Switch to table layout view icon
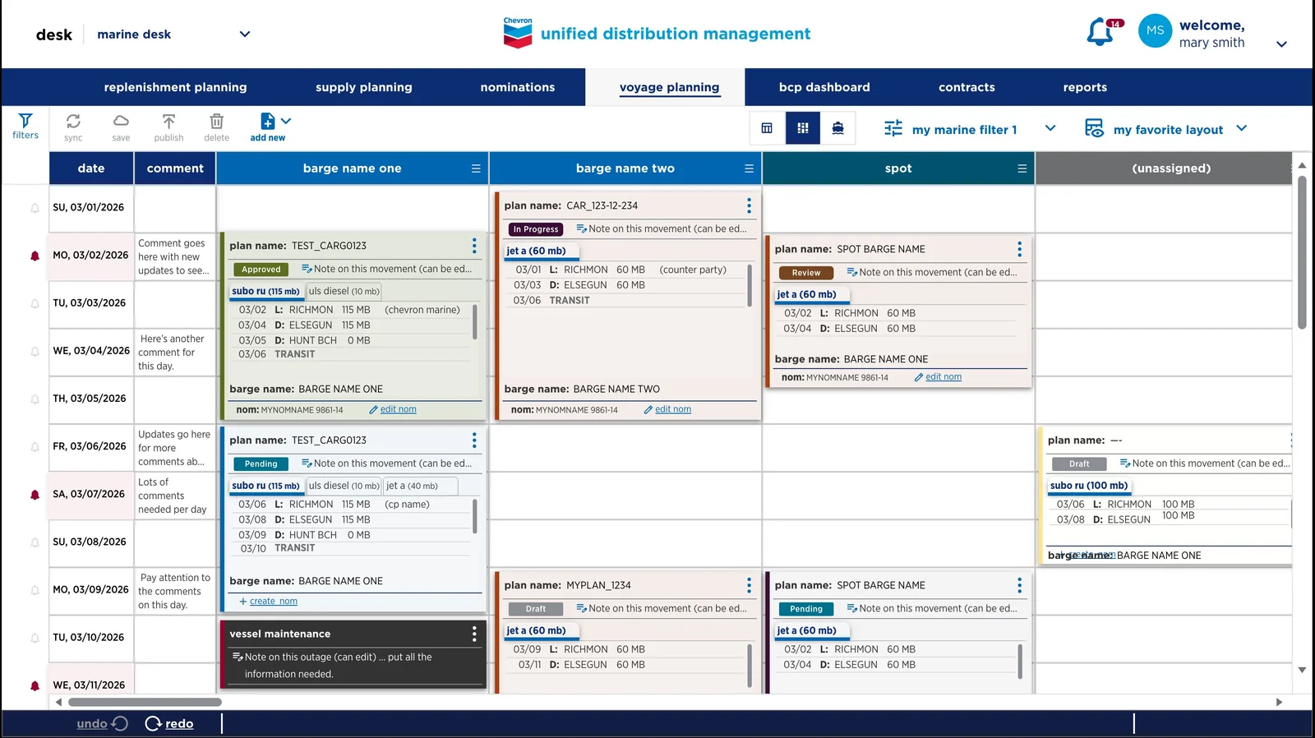 (767, 128)
